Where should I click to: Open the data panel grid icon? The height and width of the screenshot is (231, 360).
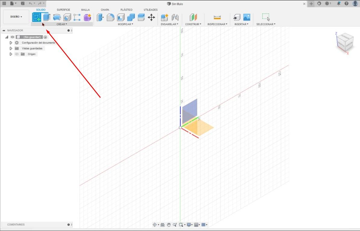(4, 3)
